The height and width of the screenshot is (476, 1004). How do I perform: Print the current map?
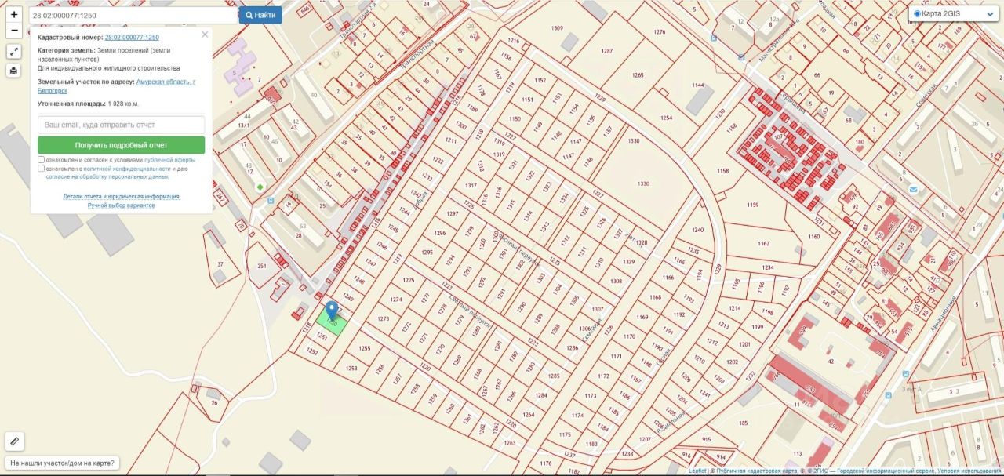click(14, 71)
